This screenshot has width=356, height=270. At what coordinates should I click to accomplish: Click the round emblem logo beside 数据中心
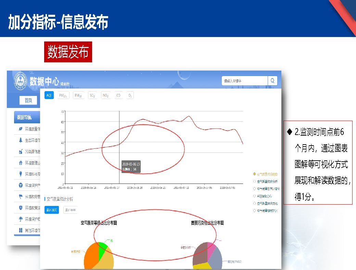pos(20,81)
